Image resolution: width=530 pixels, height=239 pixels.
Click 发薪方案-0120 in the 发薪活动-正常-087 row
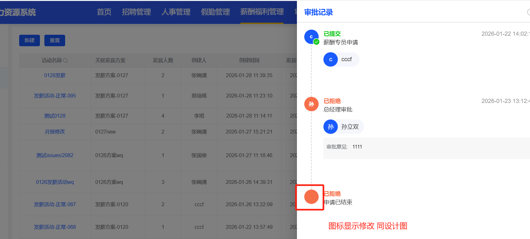112,205
